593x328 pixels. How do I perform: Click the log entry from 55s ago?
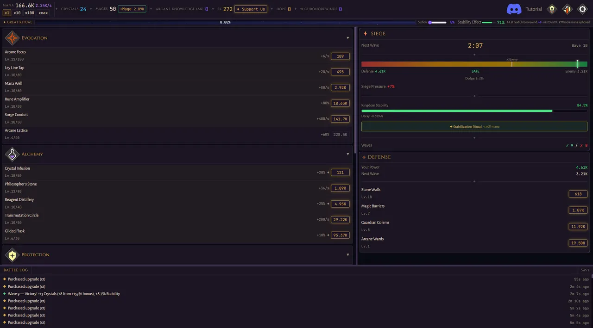coord(296,279)
